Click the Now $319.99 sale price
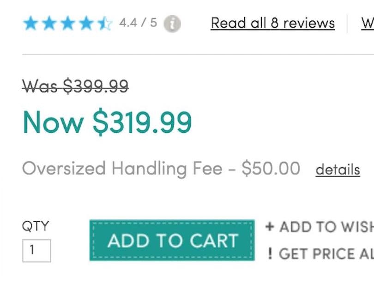 click(107, 122)
